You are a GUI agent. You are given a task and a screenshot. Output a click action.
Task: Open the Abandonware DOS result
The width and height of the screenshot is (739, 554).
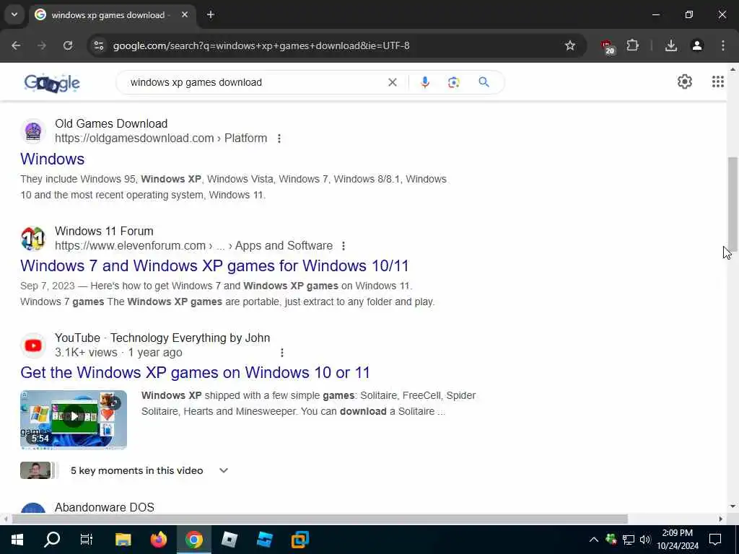pos(104,507)
